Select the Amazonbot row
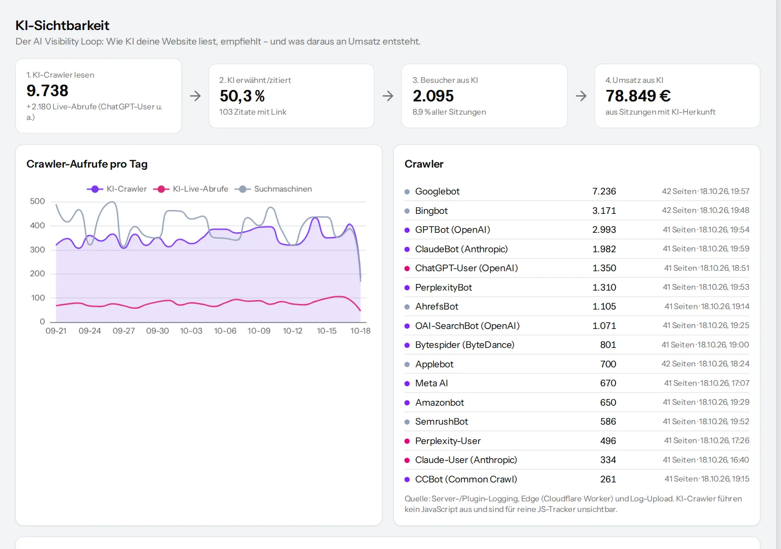 (x=577, y=402)
